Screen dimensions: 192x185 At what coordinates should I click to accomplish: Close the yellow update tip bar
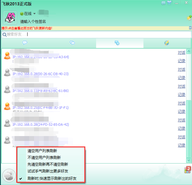pyautogui.click(x=190, y=28)
